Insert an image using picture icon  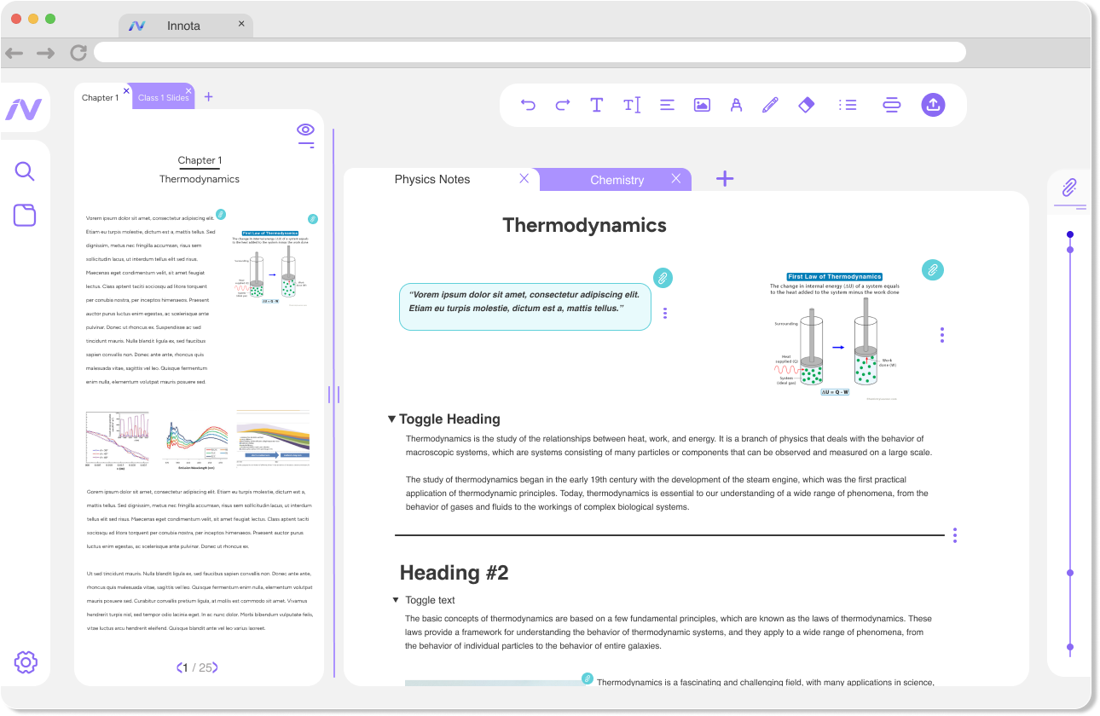[x=702, y=105]
